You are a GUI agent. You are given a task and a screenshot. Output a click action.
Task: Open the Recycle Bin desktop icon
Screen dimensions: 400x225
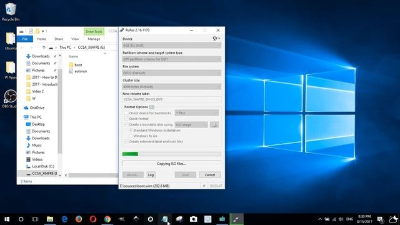coord(11,12)
